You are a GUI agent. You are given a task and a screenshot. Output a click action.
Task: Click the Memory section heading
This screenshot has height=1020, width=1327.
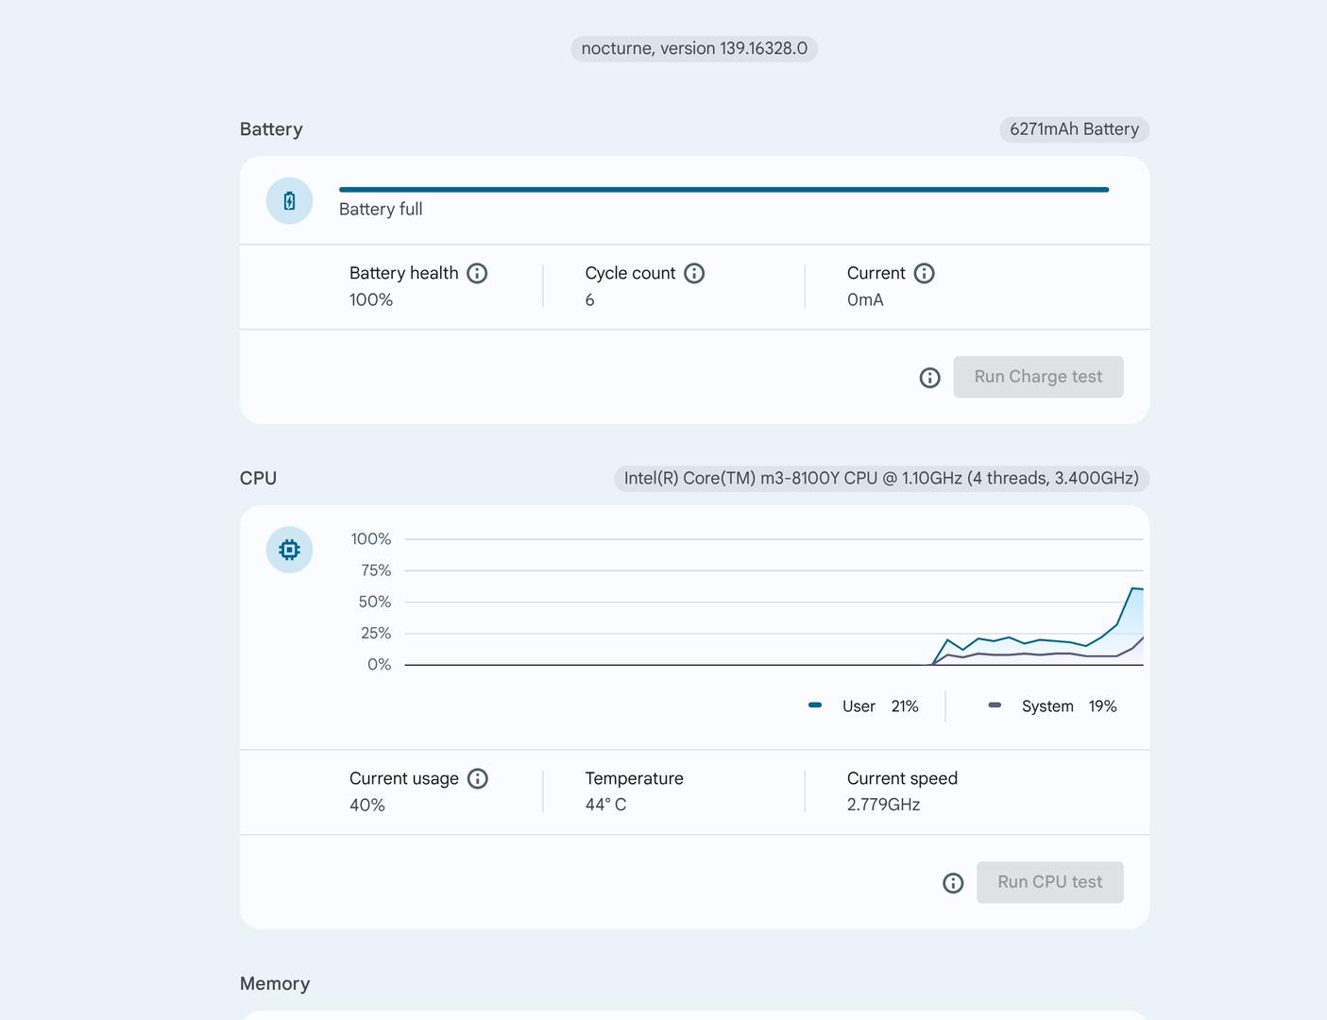(x=275, y=984)
